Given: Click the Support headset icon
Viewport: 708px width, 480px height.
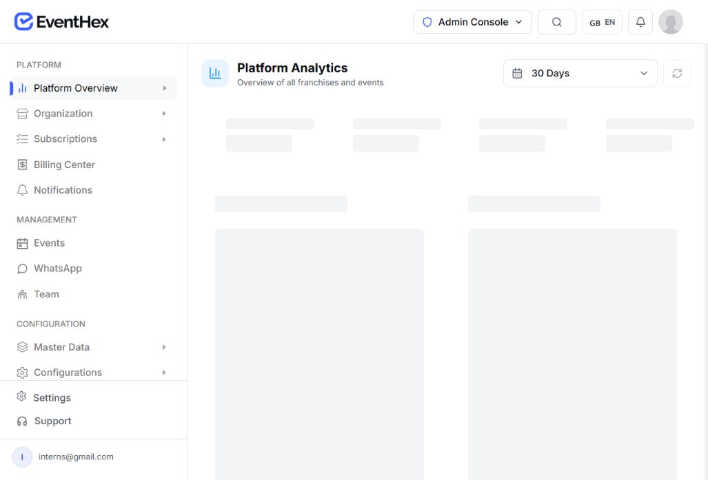Looking at the screenshot, I should click(x=22, y=421).
